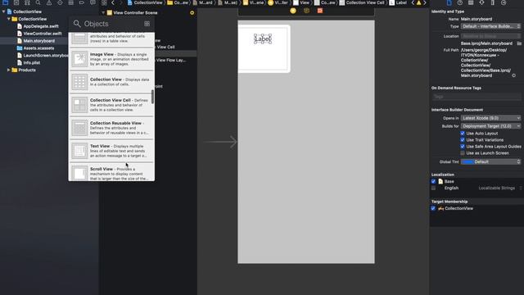Collapse the CollectionView folder group

tap(9, 19)
